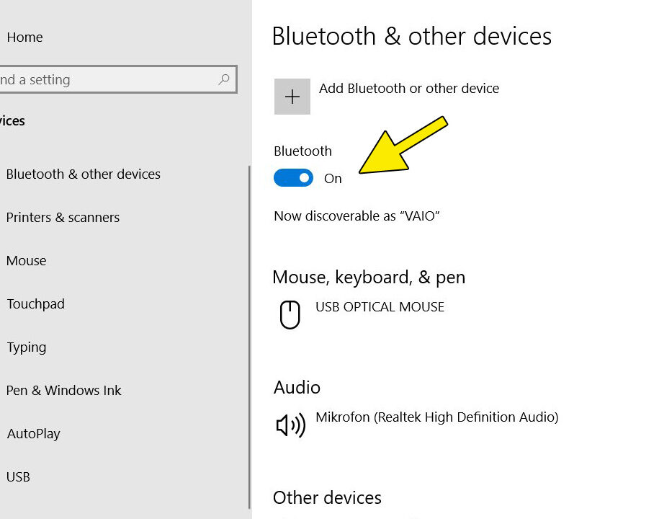Select AutoPlay settings
The image size is (659, 519).
(34, 434)
